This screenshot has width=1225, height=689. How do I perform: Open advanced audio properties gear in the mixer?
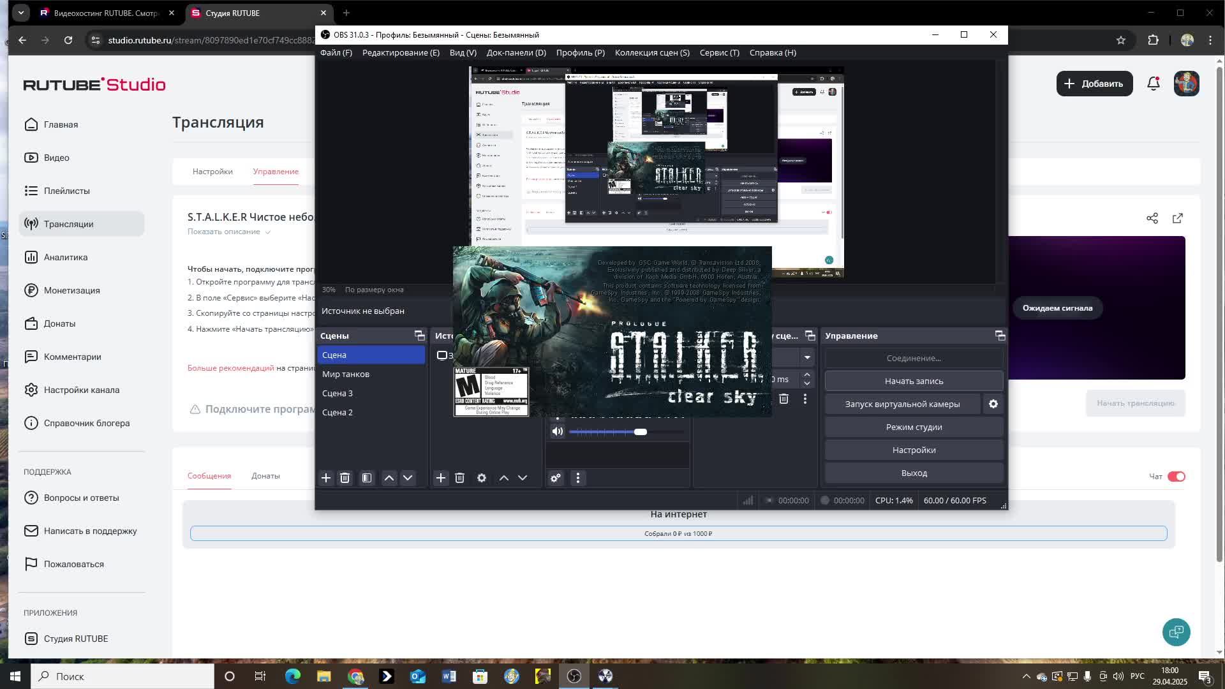(x=556, y=477)
